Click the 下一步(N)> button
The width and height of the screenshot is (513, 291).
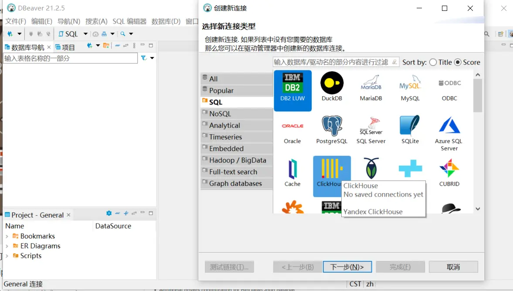(x=347, y=267)
